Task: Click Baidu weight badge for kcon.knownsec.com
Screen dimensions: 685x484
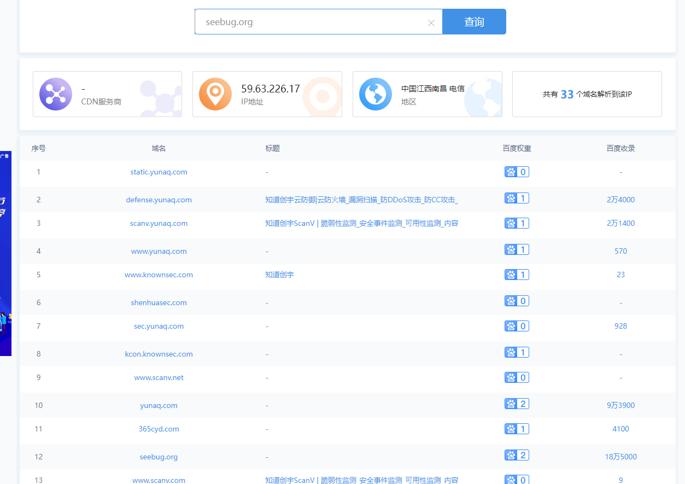Action: (517, 352)
